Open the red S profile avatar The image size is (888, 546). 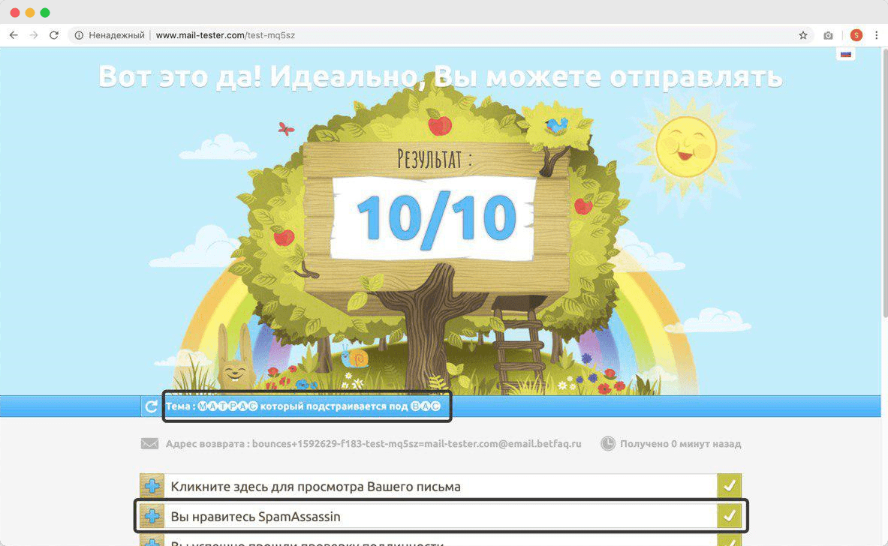click(856, 35)
